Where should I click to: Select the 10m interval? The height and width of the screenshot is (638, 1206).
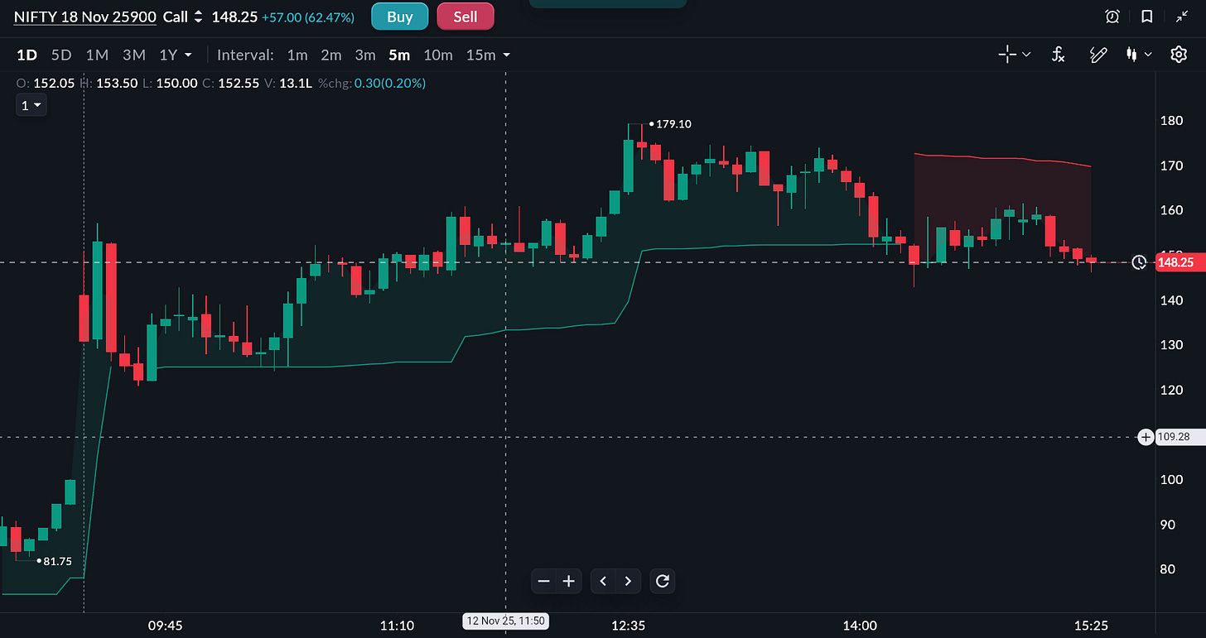pyautogui.click(x=437, y=55)
